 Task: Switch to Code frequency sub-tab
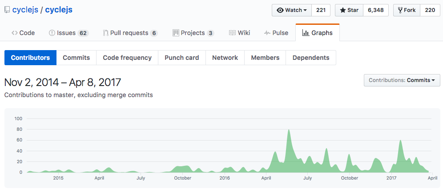pos(127,58)
